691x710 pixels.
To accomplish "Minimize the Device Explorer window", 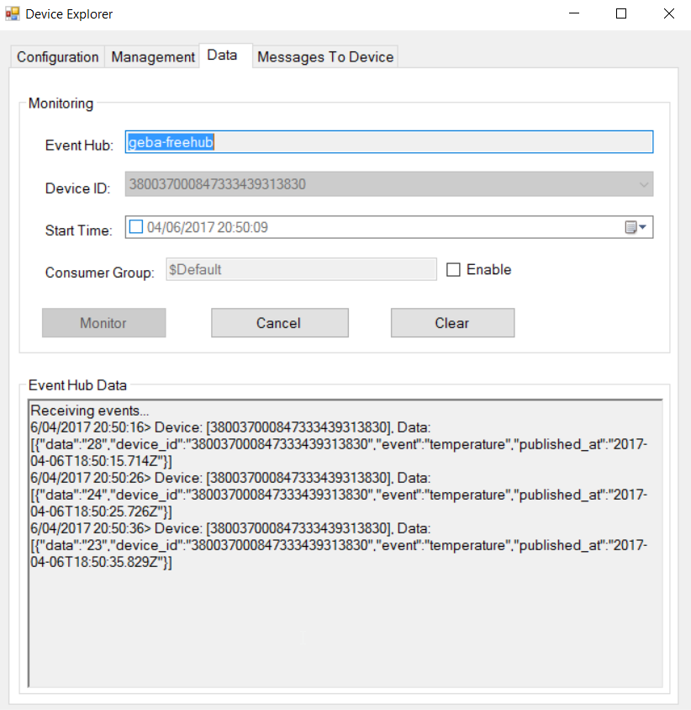I will coord(573,14).
